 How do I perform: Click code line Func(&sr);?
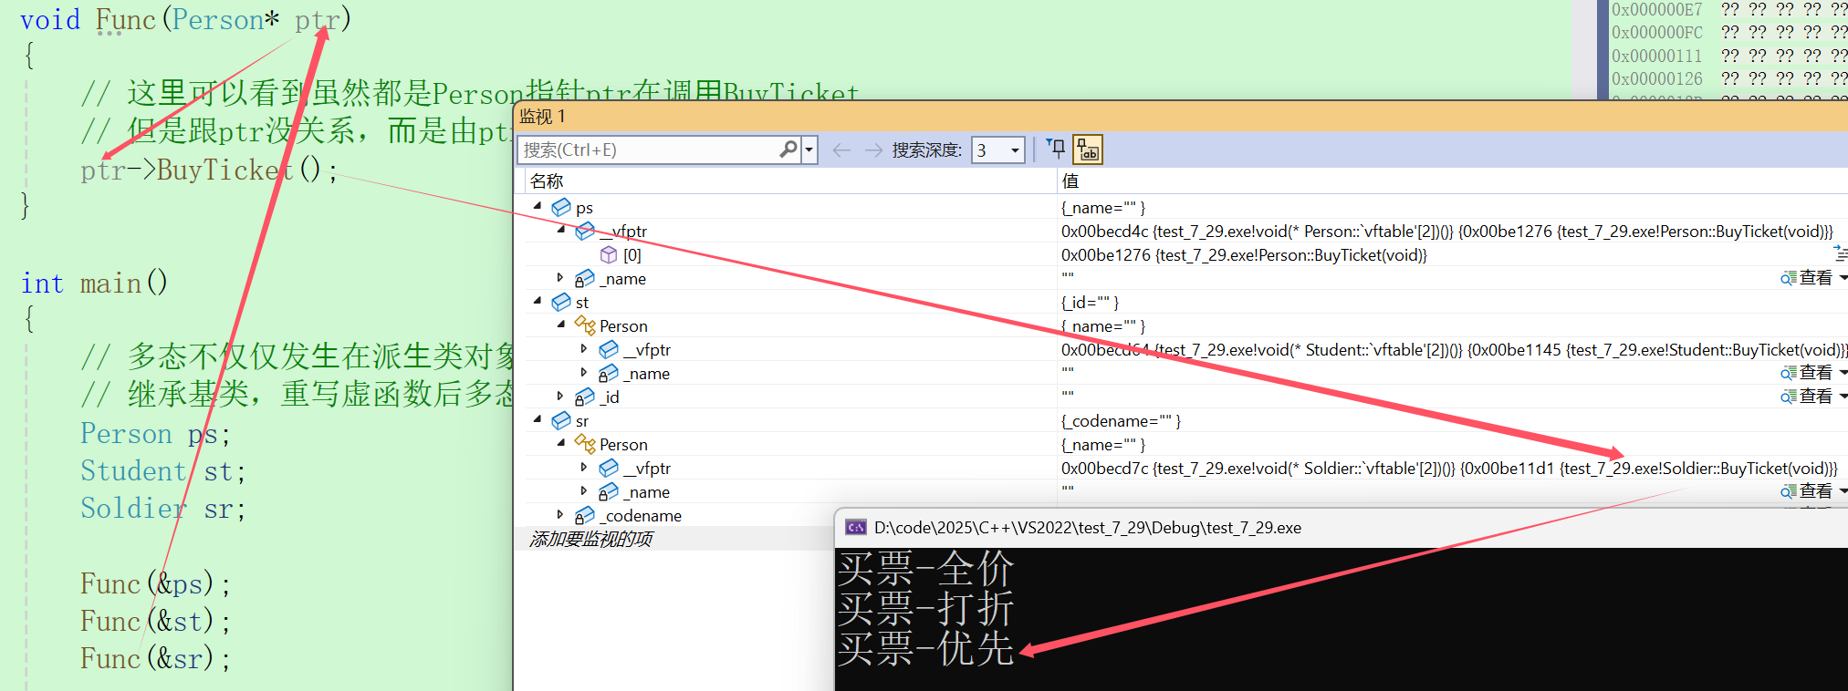point(155,658)
